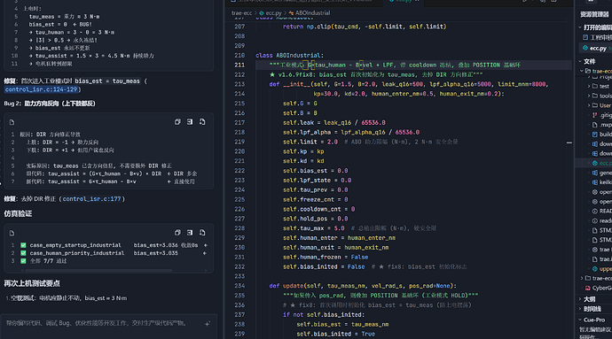
Task: Click the 仿真验证 code block horizontal scrollbar
Action: point(98,270)
